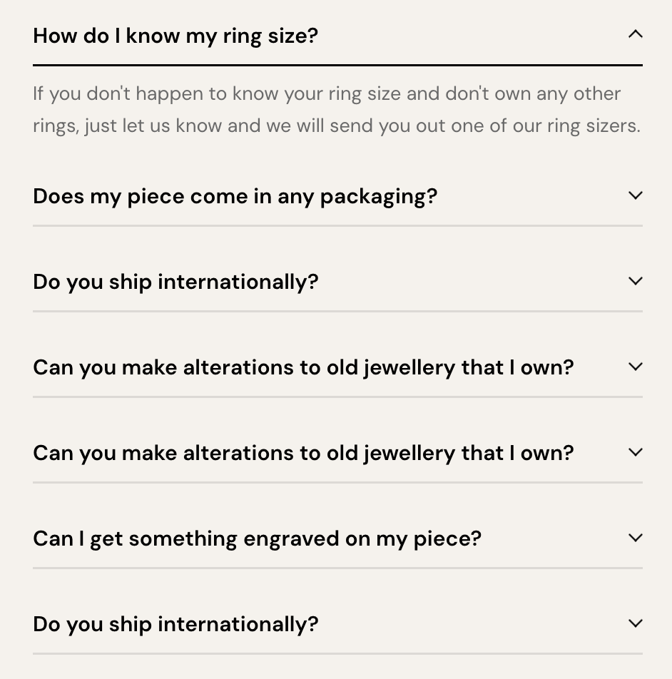Click the words 'ring sizers' in the answer
Viewport: 672px width, 679px height.
click(x=593, y=126)
